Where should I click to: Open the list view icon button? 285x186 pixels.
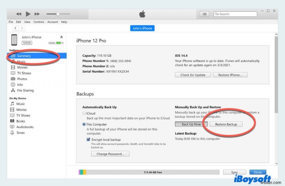pos(204,14)
